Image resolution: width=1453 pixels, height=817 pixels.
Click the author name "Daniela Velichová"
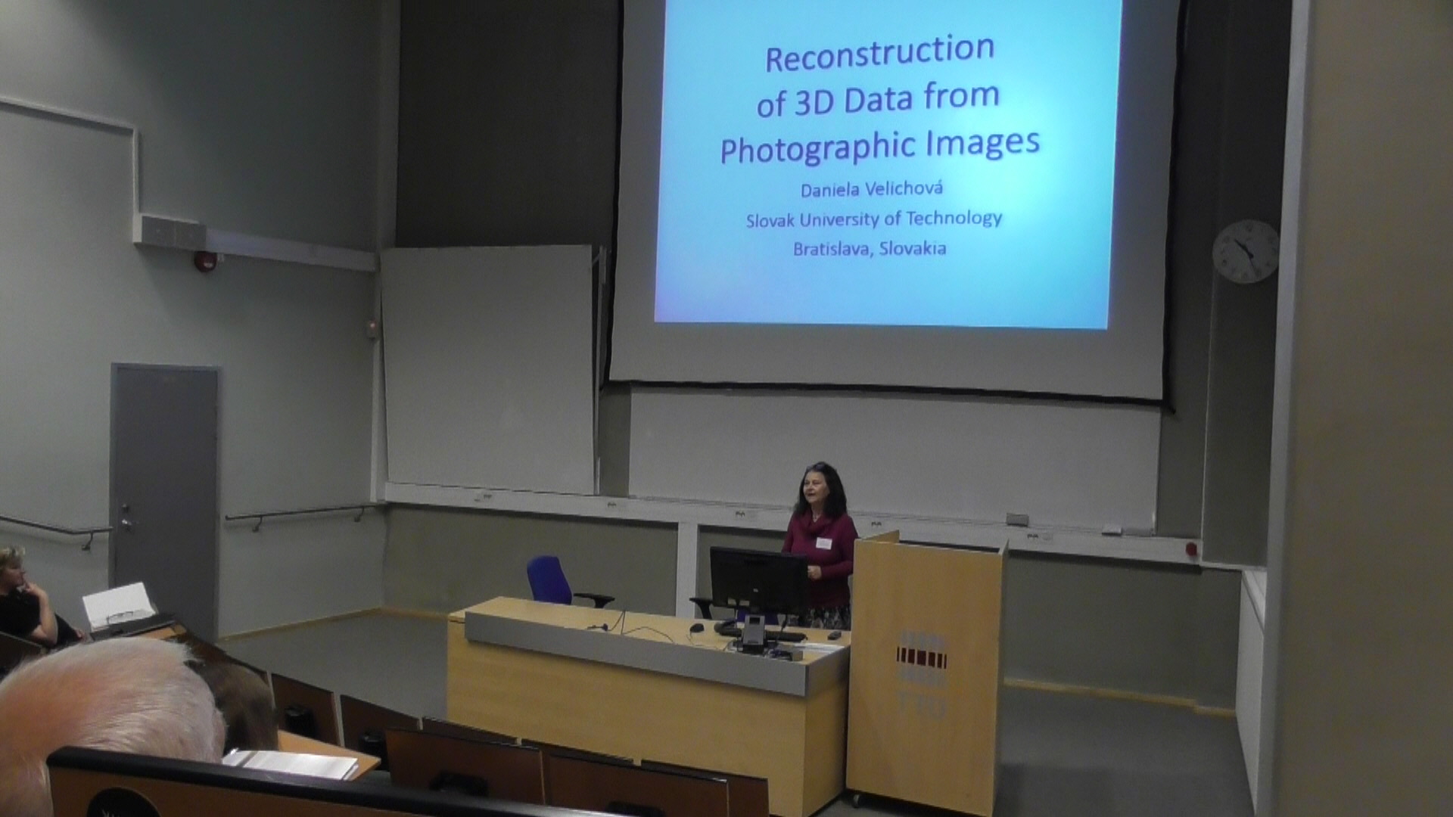tap(872, 188)
